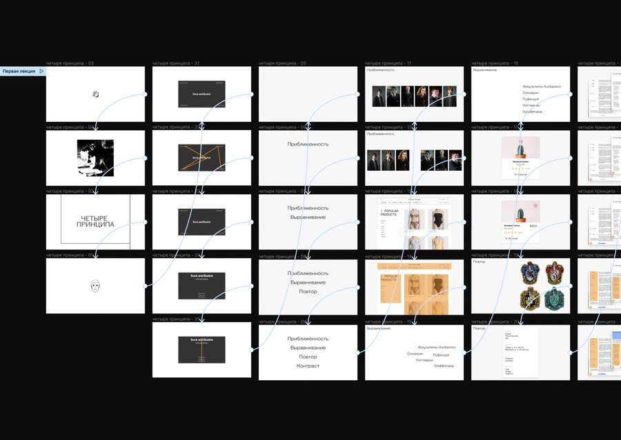Image resolution: width=621 pixels, height=440 pixels.
Task: Select the orange-tinted shop page mockup
Action: 414,288
